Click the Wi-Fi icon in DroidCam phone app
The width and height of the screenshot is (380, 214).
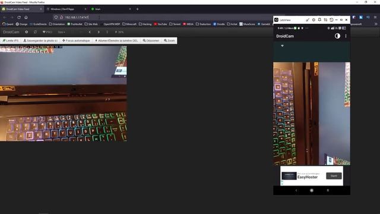[283, 46]
